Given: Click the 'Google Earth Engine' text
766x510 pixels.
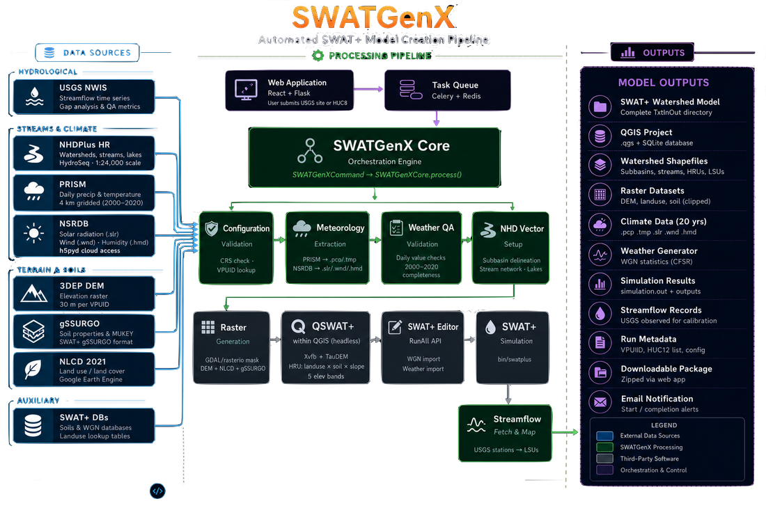Looking at the screenshot, I should 91,379.
